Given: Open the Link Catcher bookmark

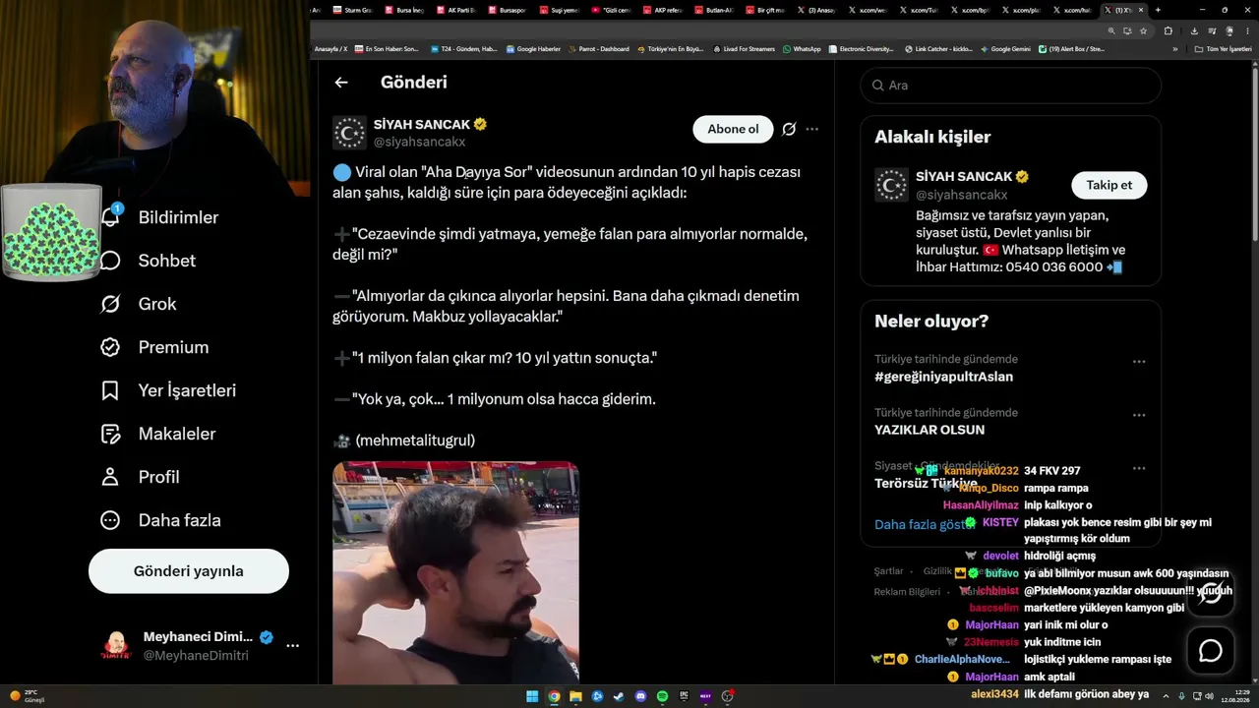Looking at the screenshot, I should (x=938, y=49).
